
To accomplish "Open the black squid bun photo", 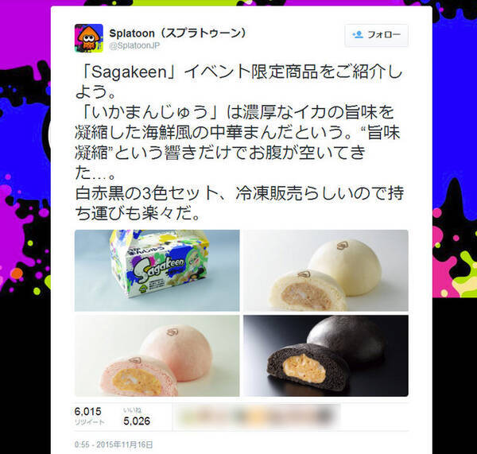I will click(x=326, y=355).
